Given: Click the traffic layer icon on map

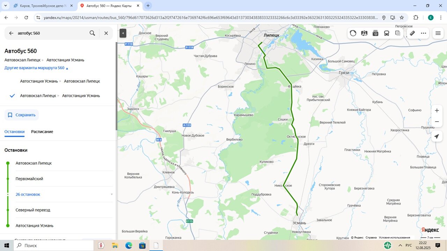Looking at the screenshot, I should click(x=353, y=33).
